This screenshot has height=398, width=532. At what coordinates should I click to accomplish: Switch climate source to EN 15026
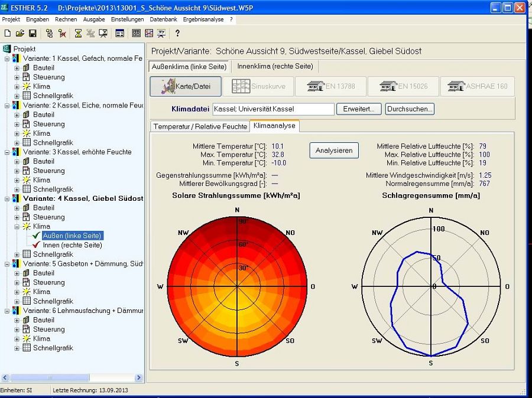[x=403, y=86]
